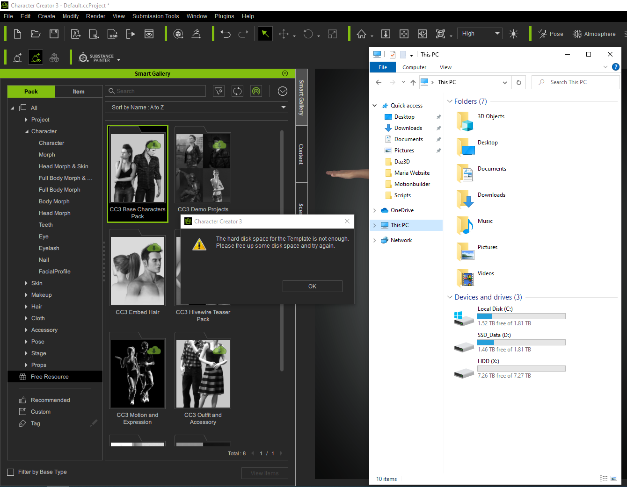Click the New Project icon
Image resolution: width=627 pixels, height=487 pixels.
tap(17, 34)
